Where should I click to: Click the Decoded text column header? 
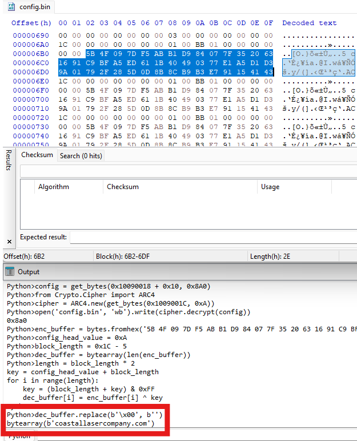[309, 23]
